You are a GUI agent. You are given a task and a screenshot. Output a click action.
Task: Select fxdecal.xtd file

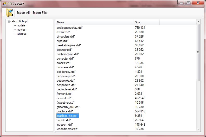(64, 98)
